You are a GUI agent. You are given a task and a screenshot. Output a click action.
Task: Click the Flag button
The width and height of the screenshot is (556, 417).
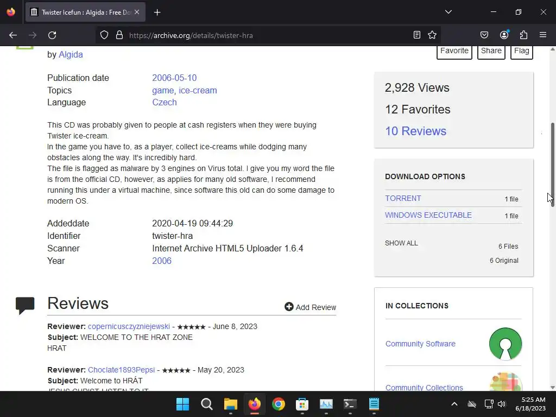click(x=522, y=52)
